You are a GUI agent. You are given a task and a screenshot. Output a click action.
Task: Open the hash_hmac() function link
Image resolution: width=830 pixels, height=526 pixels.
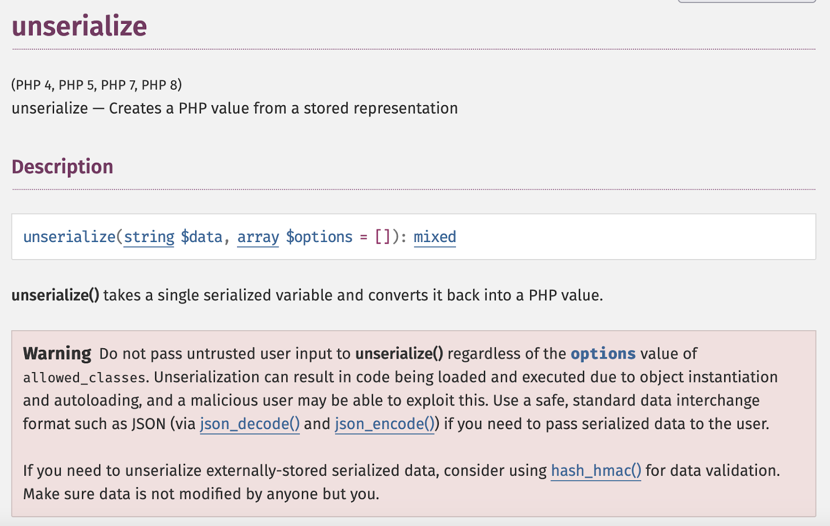[596, 471]
